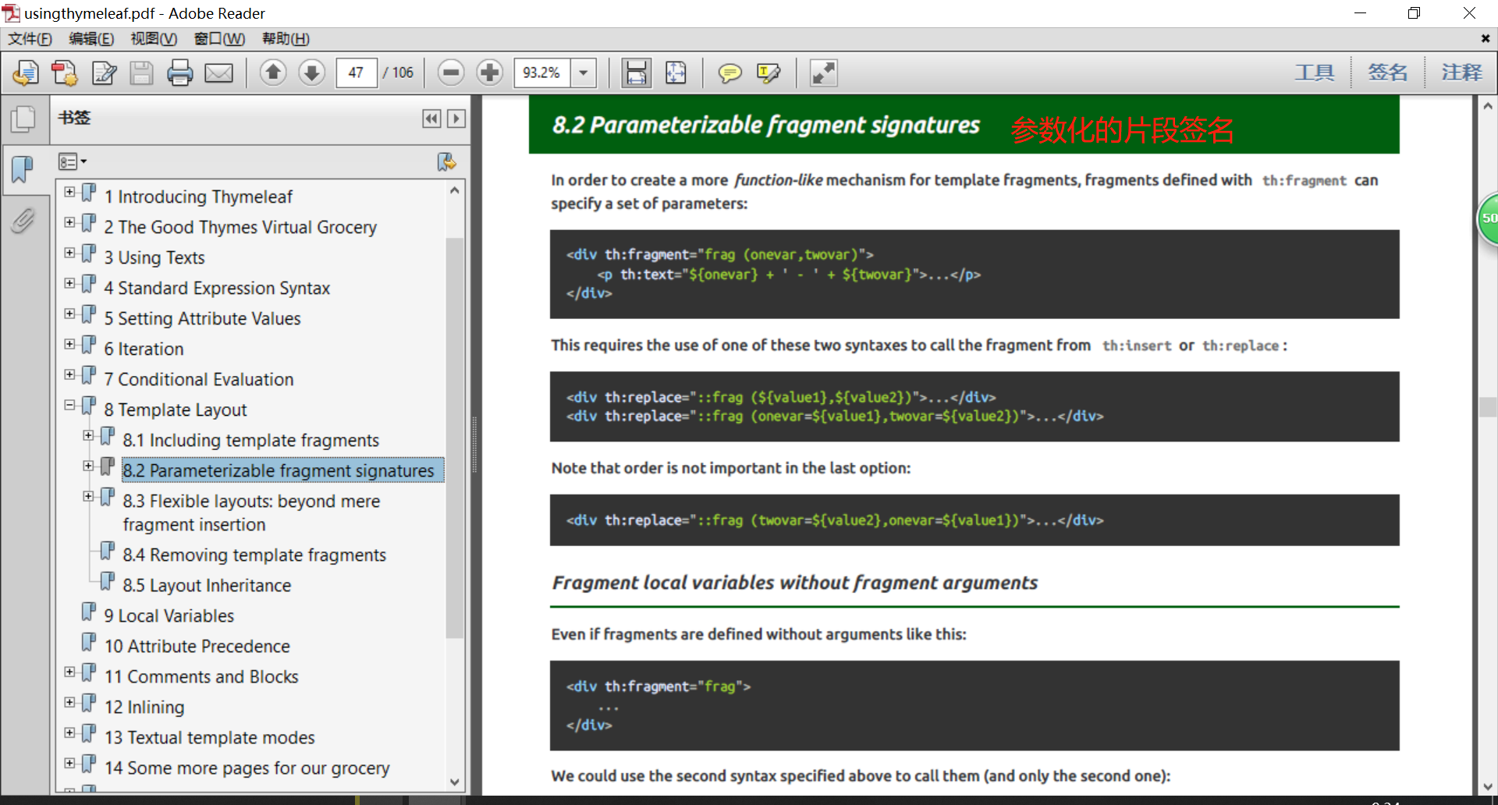
Task: Open the page thumbnails panel
Action: pyautogui.click(x=23, y=119)
